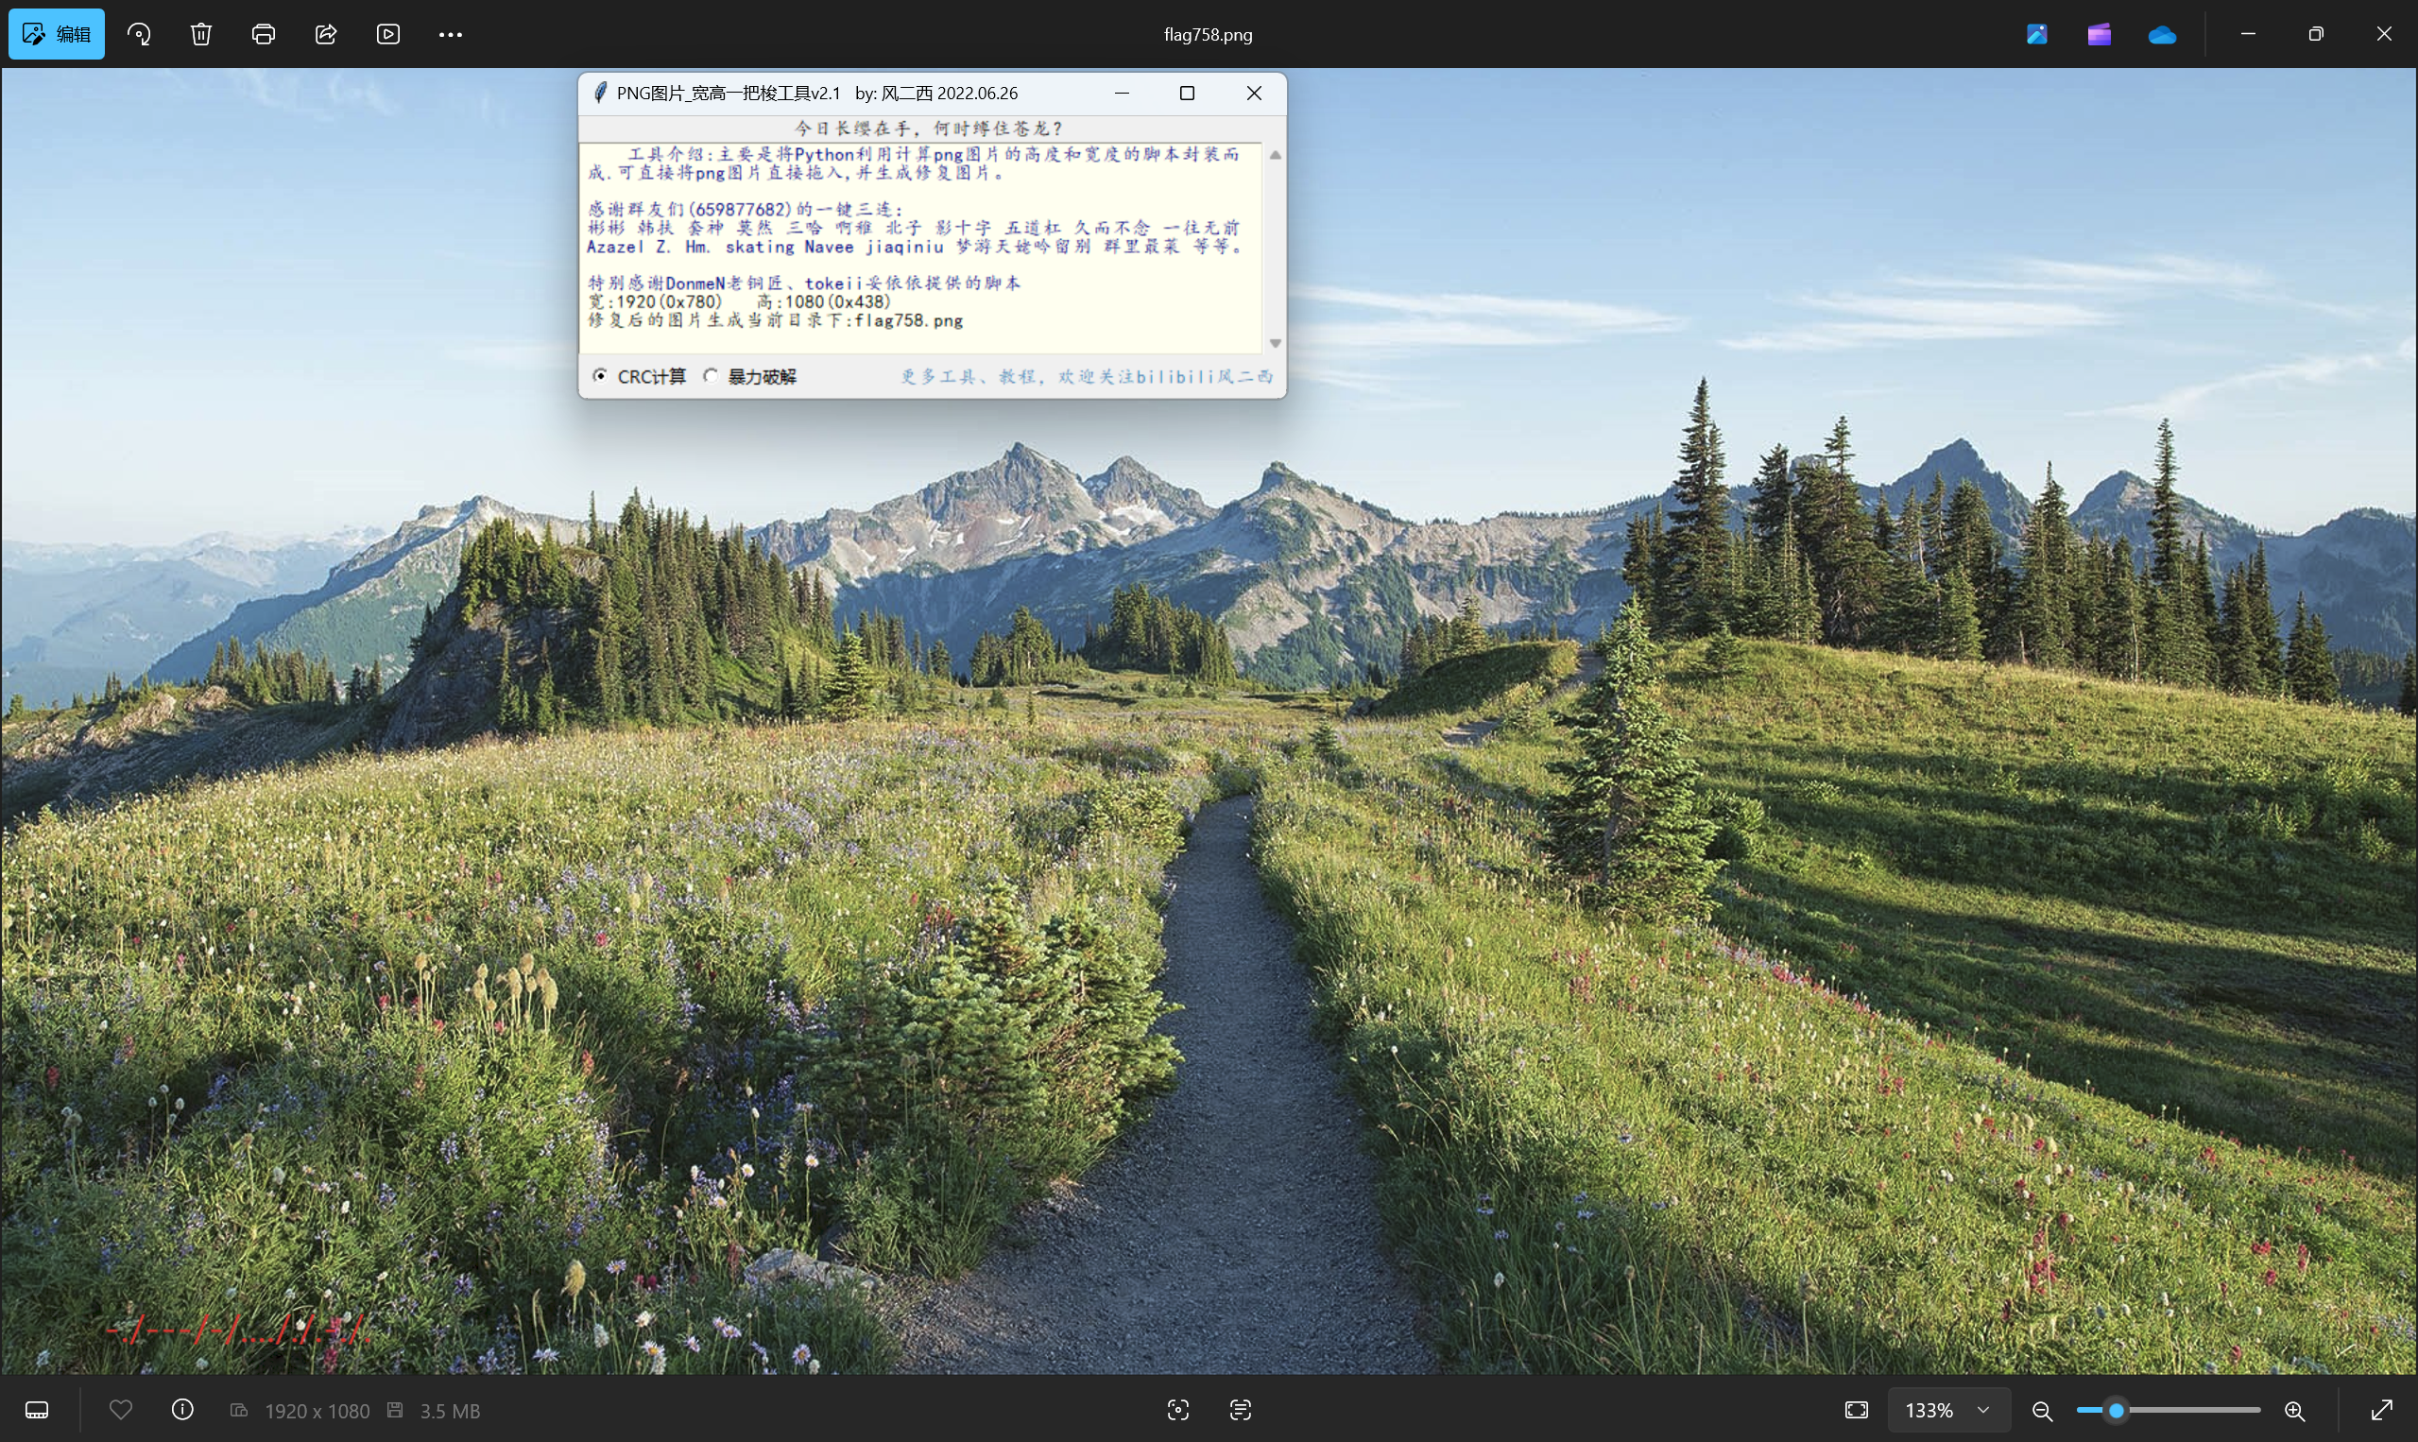
Task: Open file info with the info icon
Action: [182, 1409]
